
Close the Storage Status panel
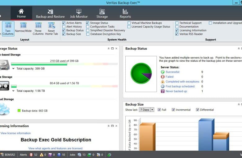click(116, 48)
